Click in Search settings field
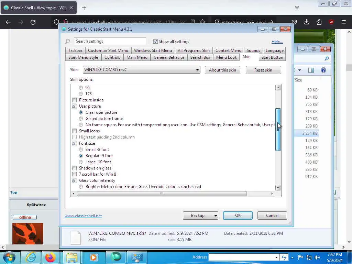This screenshot has width=352, height=264. (110, 41)
